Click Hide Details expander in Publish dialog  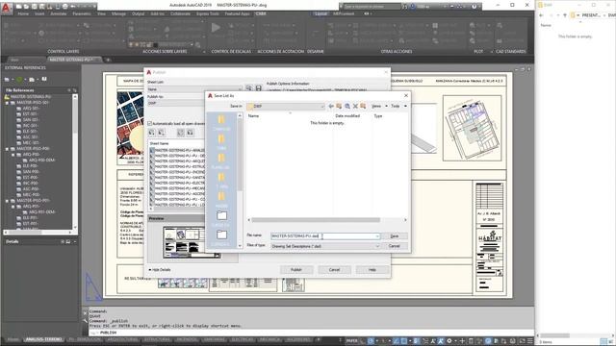coord(160,270)
